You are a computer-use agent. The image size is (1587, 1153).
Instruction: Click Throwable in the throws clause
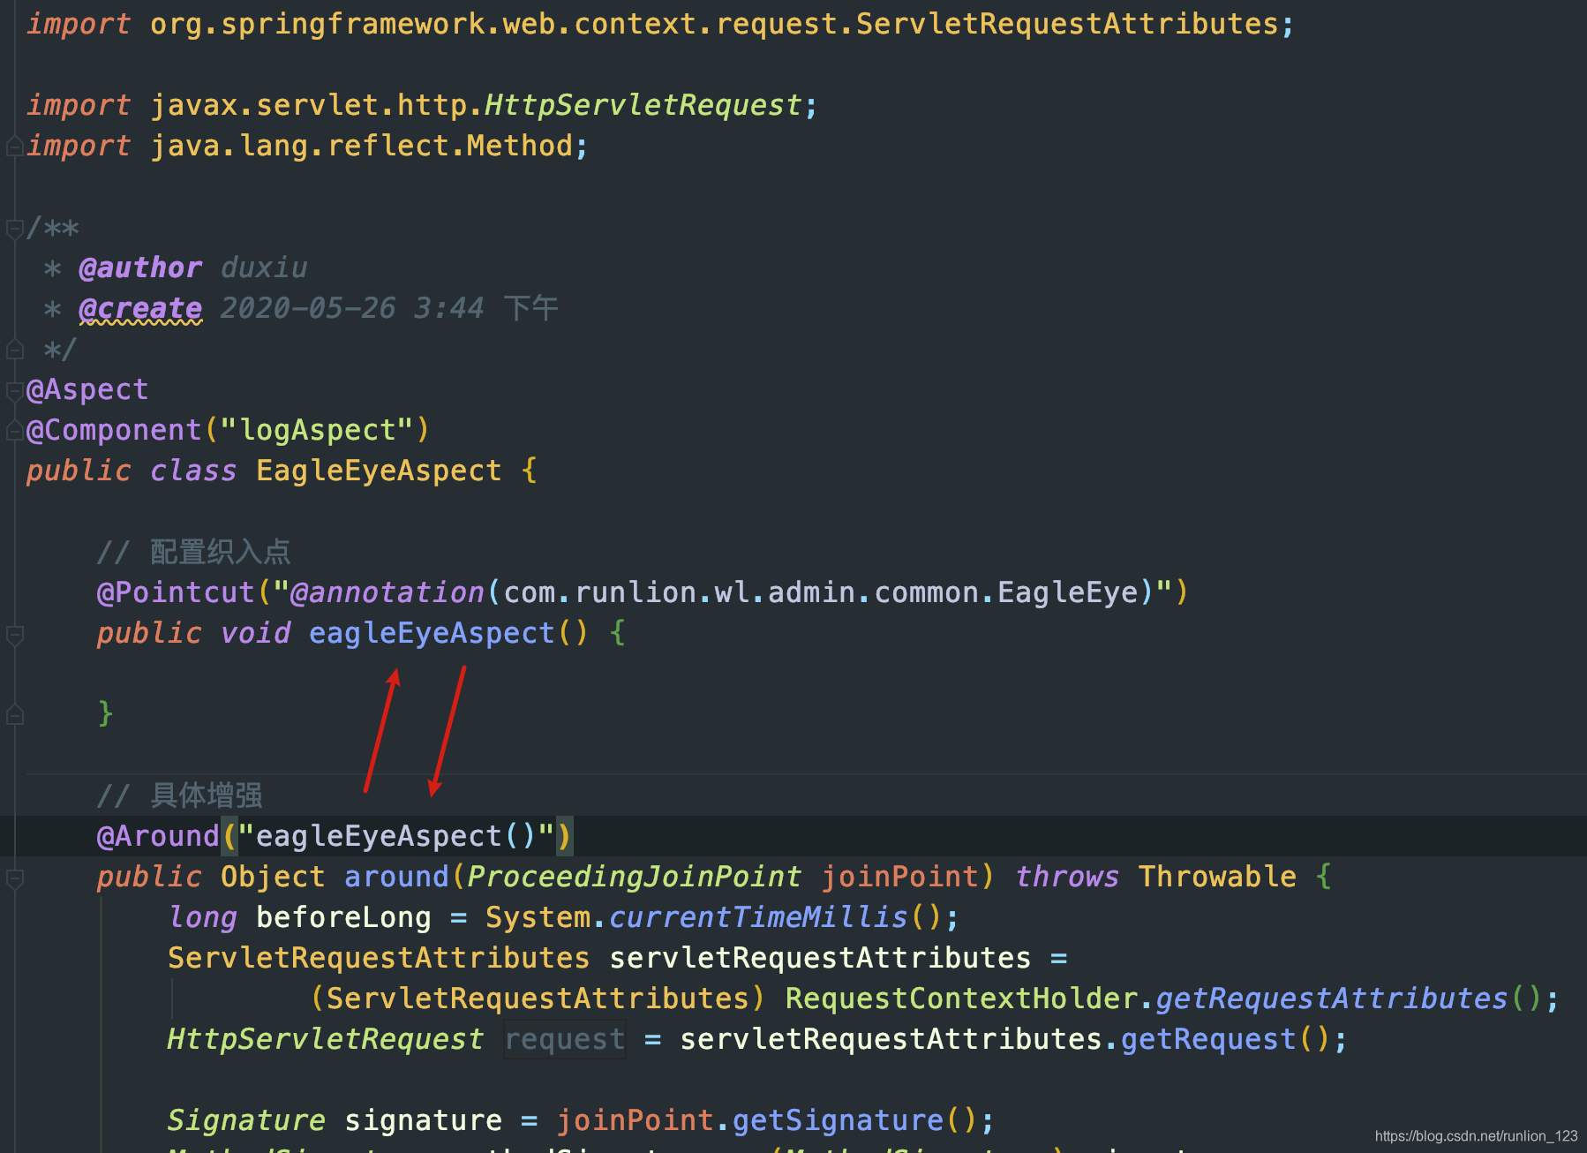[1217, 877]
